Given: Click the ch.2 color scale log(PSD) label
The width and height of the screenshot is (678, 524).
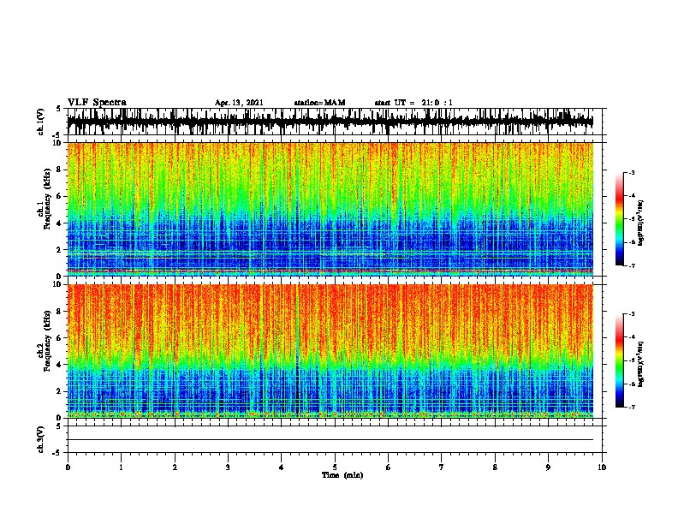Looking at the screenshot, I should [641, 365].
